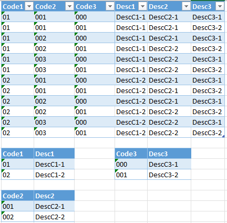Screen dimensions: 227x223
Task: Select the Code1 header of small lookup table
Action: (x=17, y=154)
